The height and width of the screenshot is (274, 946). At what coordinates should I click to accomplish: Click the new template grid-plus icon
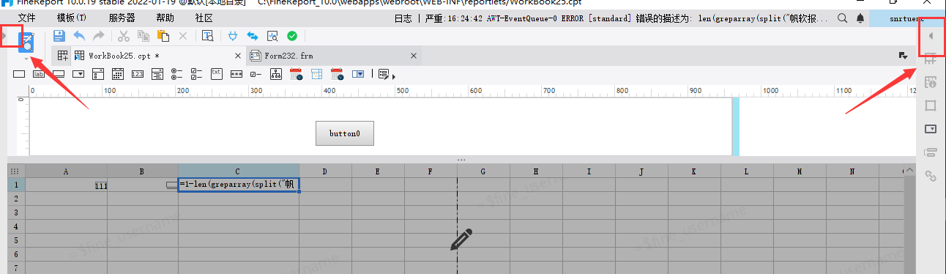tap(62, 55)
